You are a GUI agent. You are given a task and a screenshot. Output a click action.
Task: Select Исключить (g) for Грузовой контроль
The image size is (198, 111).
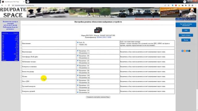(x=78, y=87)
